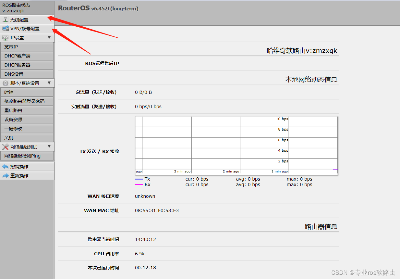Click the CPU 占用率 value 6 %
The width and height of the screenshot is (400, 279).
139,254
